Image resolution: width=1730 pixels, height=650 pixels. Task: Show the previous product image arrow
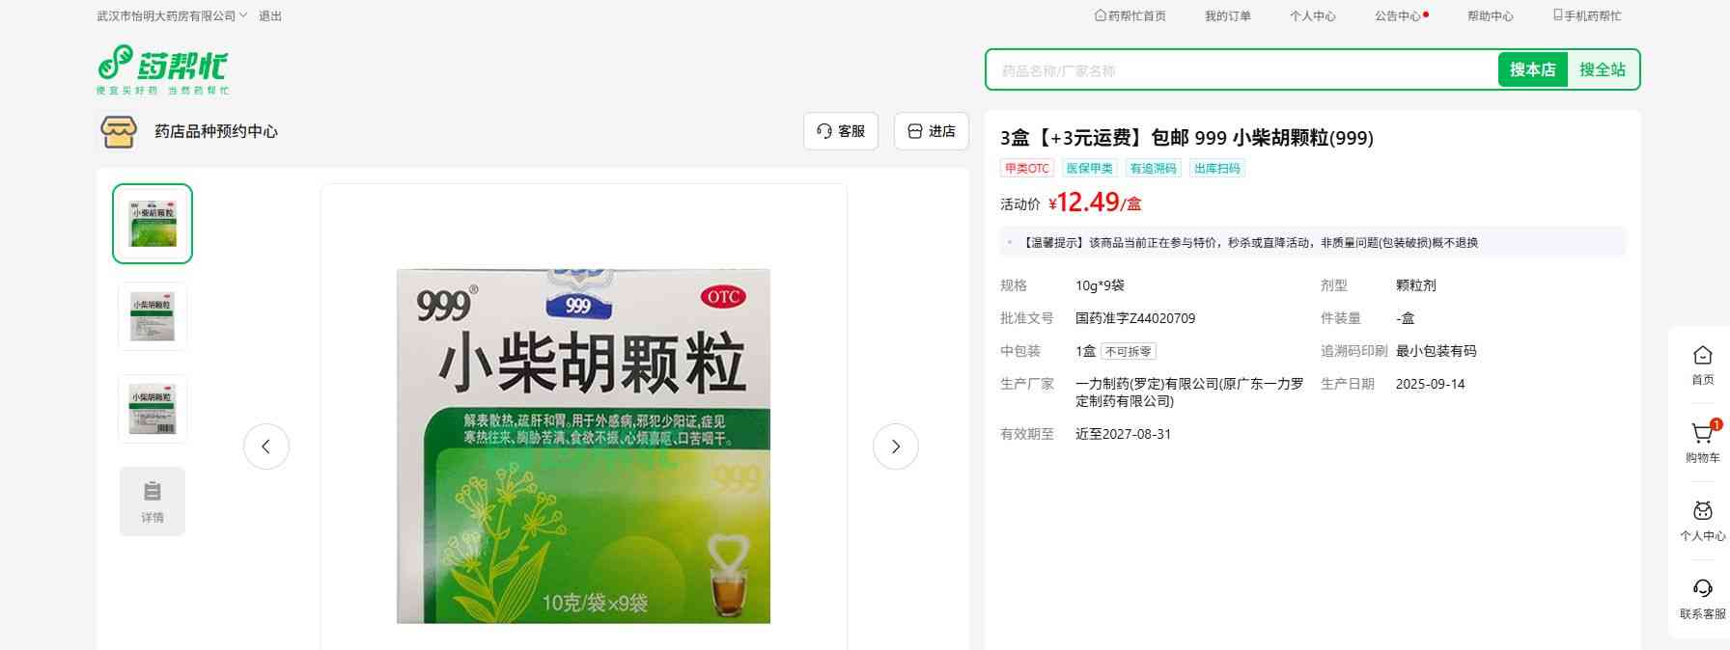[266, 447]
